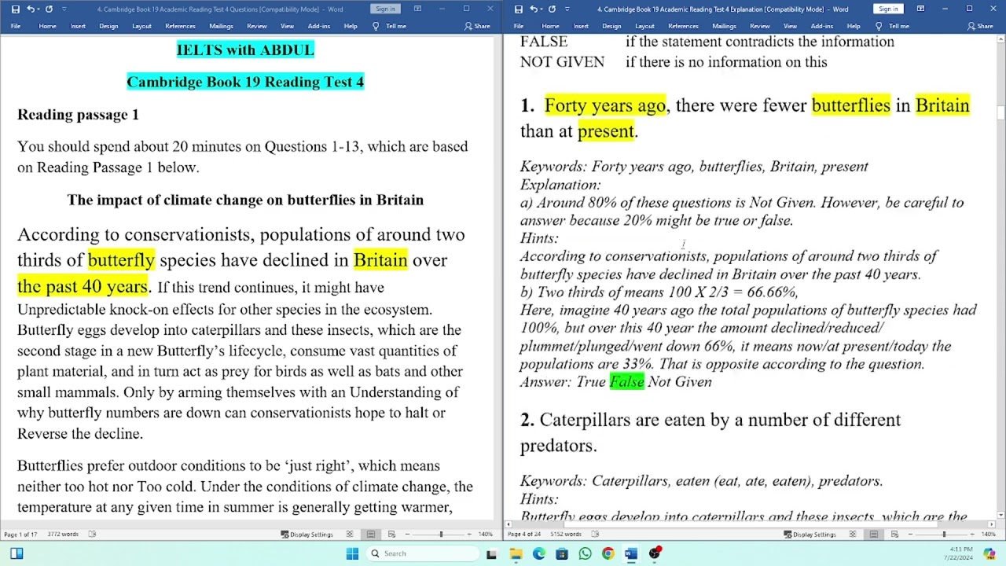Open Quick Access customize arrow in Explanation window
Image resolution: width=1006 pixels, height=566 pixels.
pyautogui.click(x=567, y=9)
